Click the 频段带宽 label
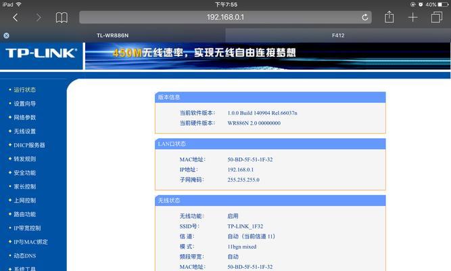451x271 pixels. (191, 257)
